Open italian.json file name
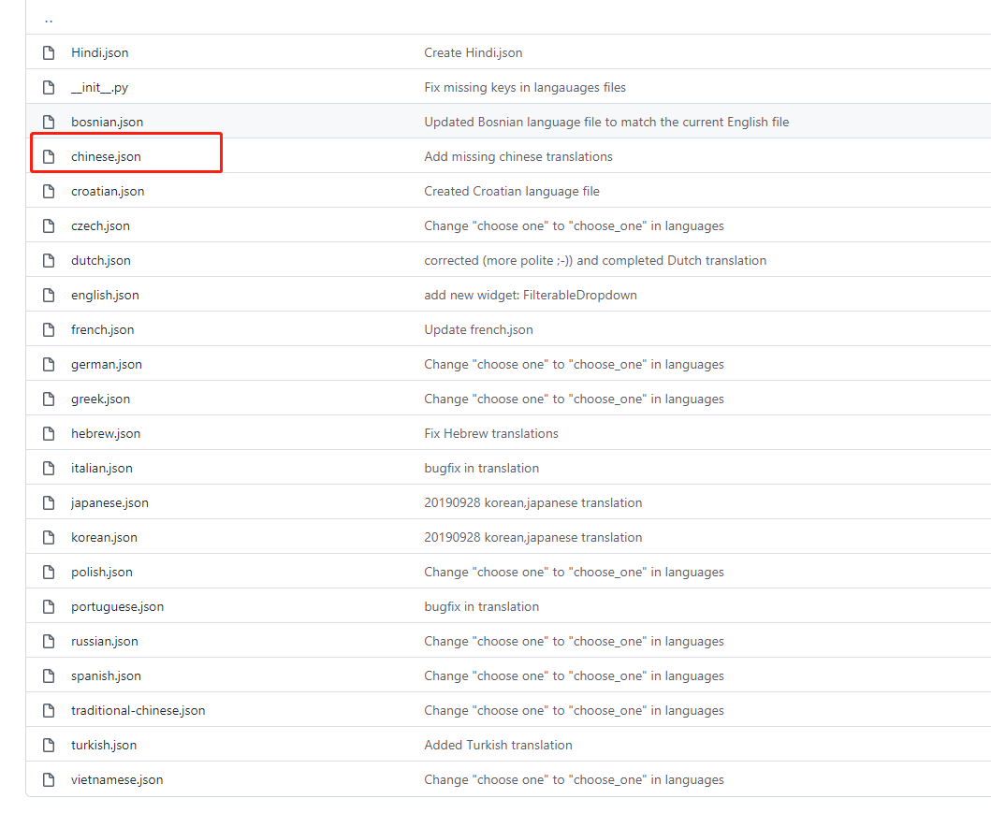 102,468
